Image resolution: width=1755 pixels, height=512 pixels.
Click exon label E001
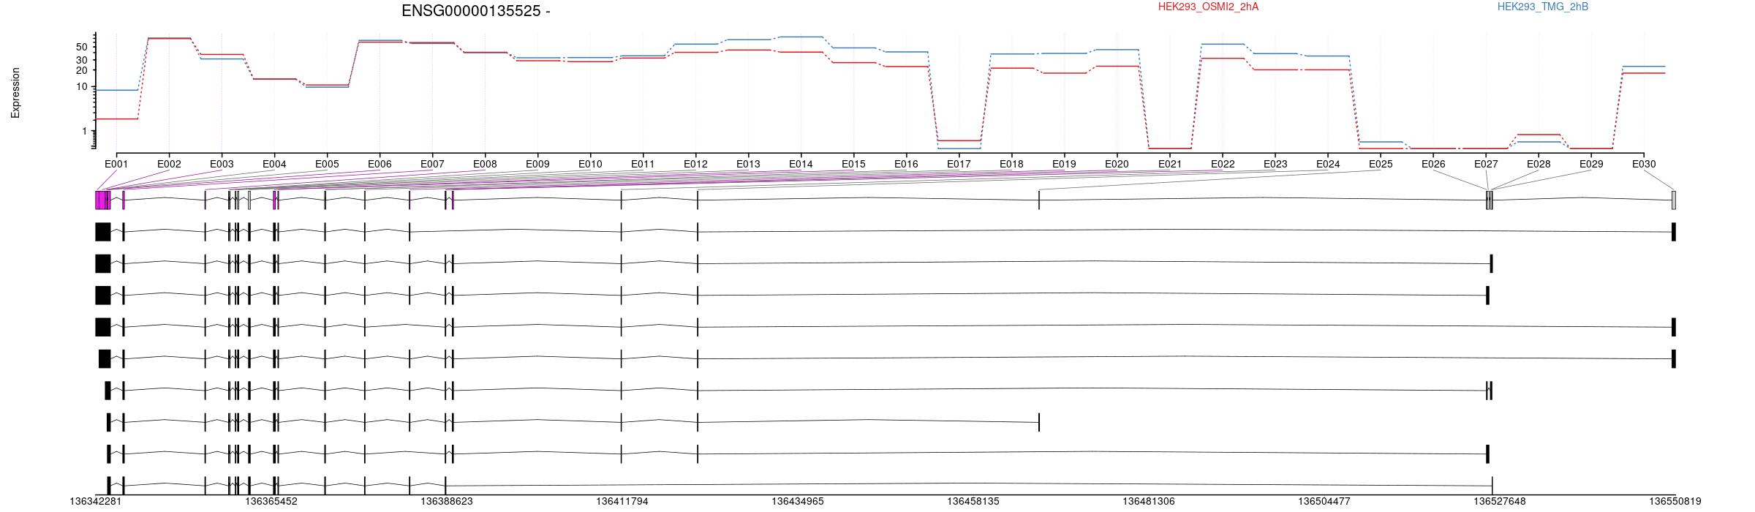click(116, 165)
